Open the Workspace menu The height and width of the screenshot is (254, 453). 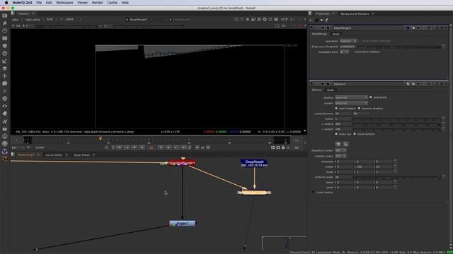coord(64,3)
